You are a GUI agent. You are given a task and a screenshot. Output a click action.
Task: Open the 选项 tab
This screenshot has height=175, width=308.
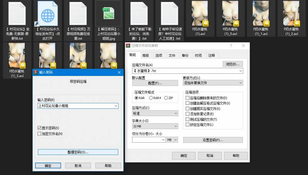coord(159,56)
